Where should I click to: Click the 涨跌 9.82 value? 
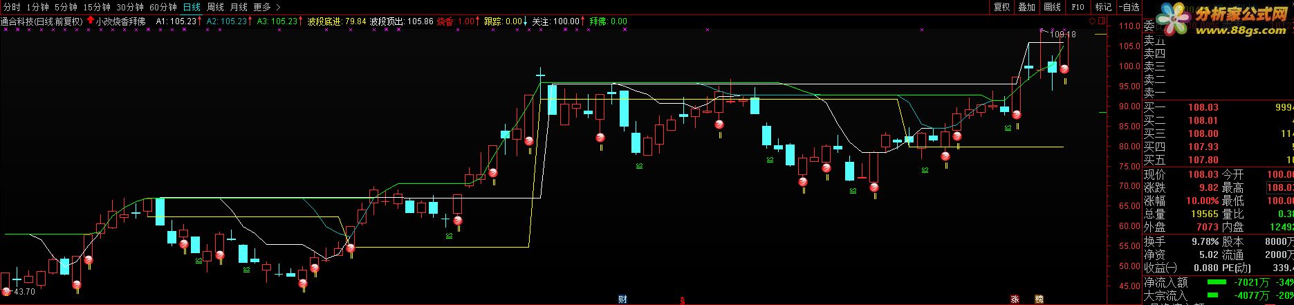(1209, 188)
